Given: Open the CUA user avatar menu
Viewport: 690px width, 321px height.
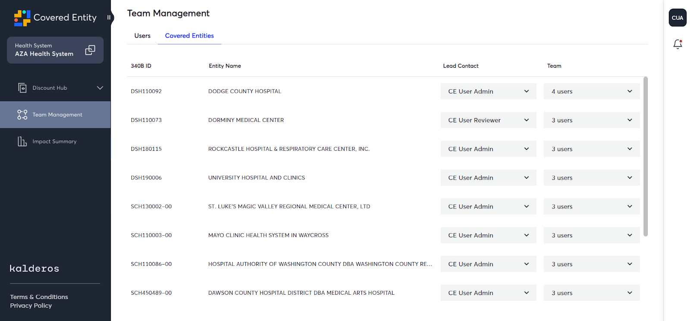Looking at the screenshot, I should 677,18.
